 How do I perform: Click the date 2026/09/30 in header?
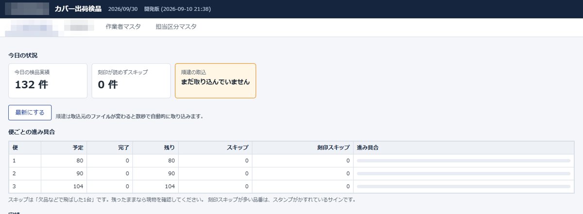click(123, 9)
